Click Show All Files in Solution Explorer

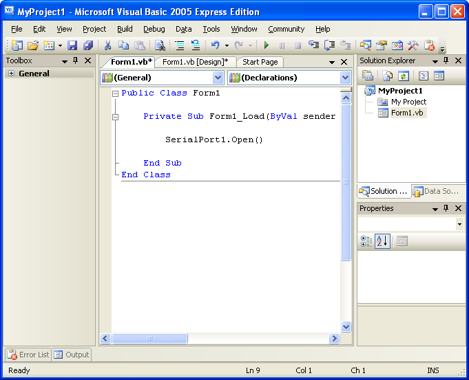click(388, 76)
